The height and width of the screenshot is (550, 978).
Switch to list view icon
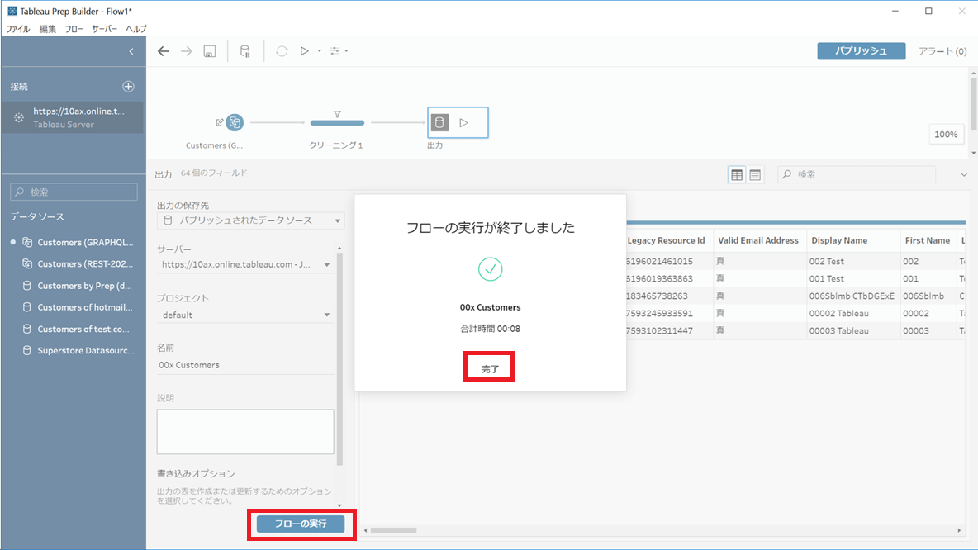point(755,174)
